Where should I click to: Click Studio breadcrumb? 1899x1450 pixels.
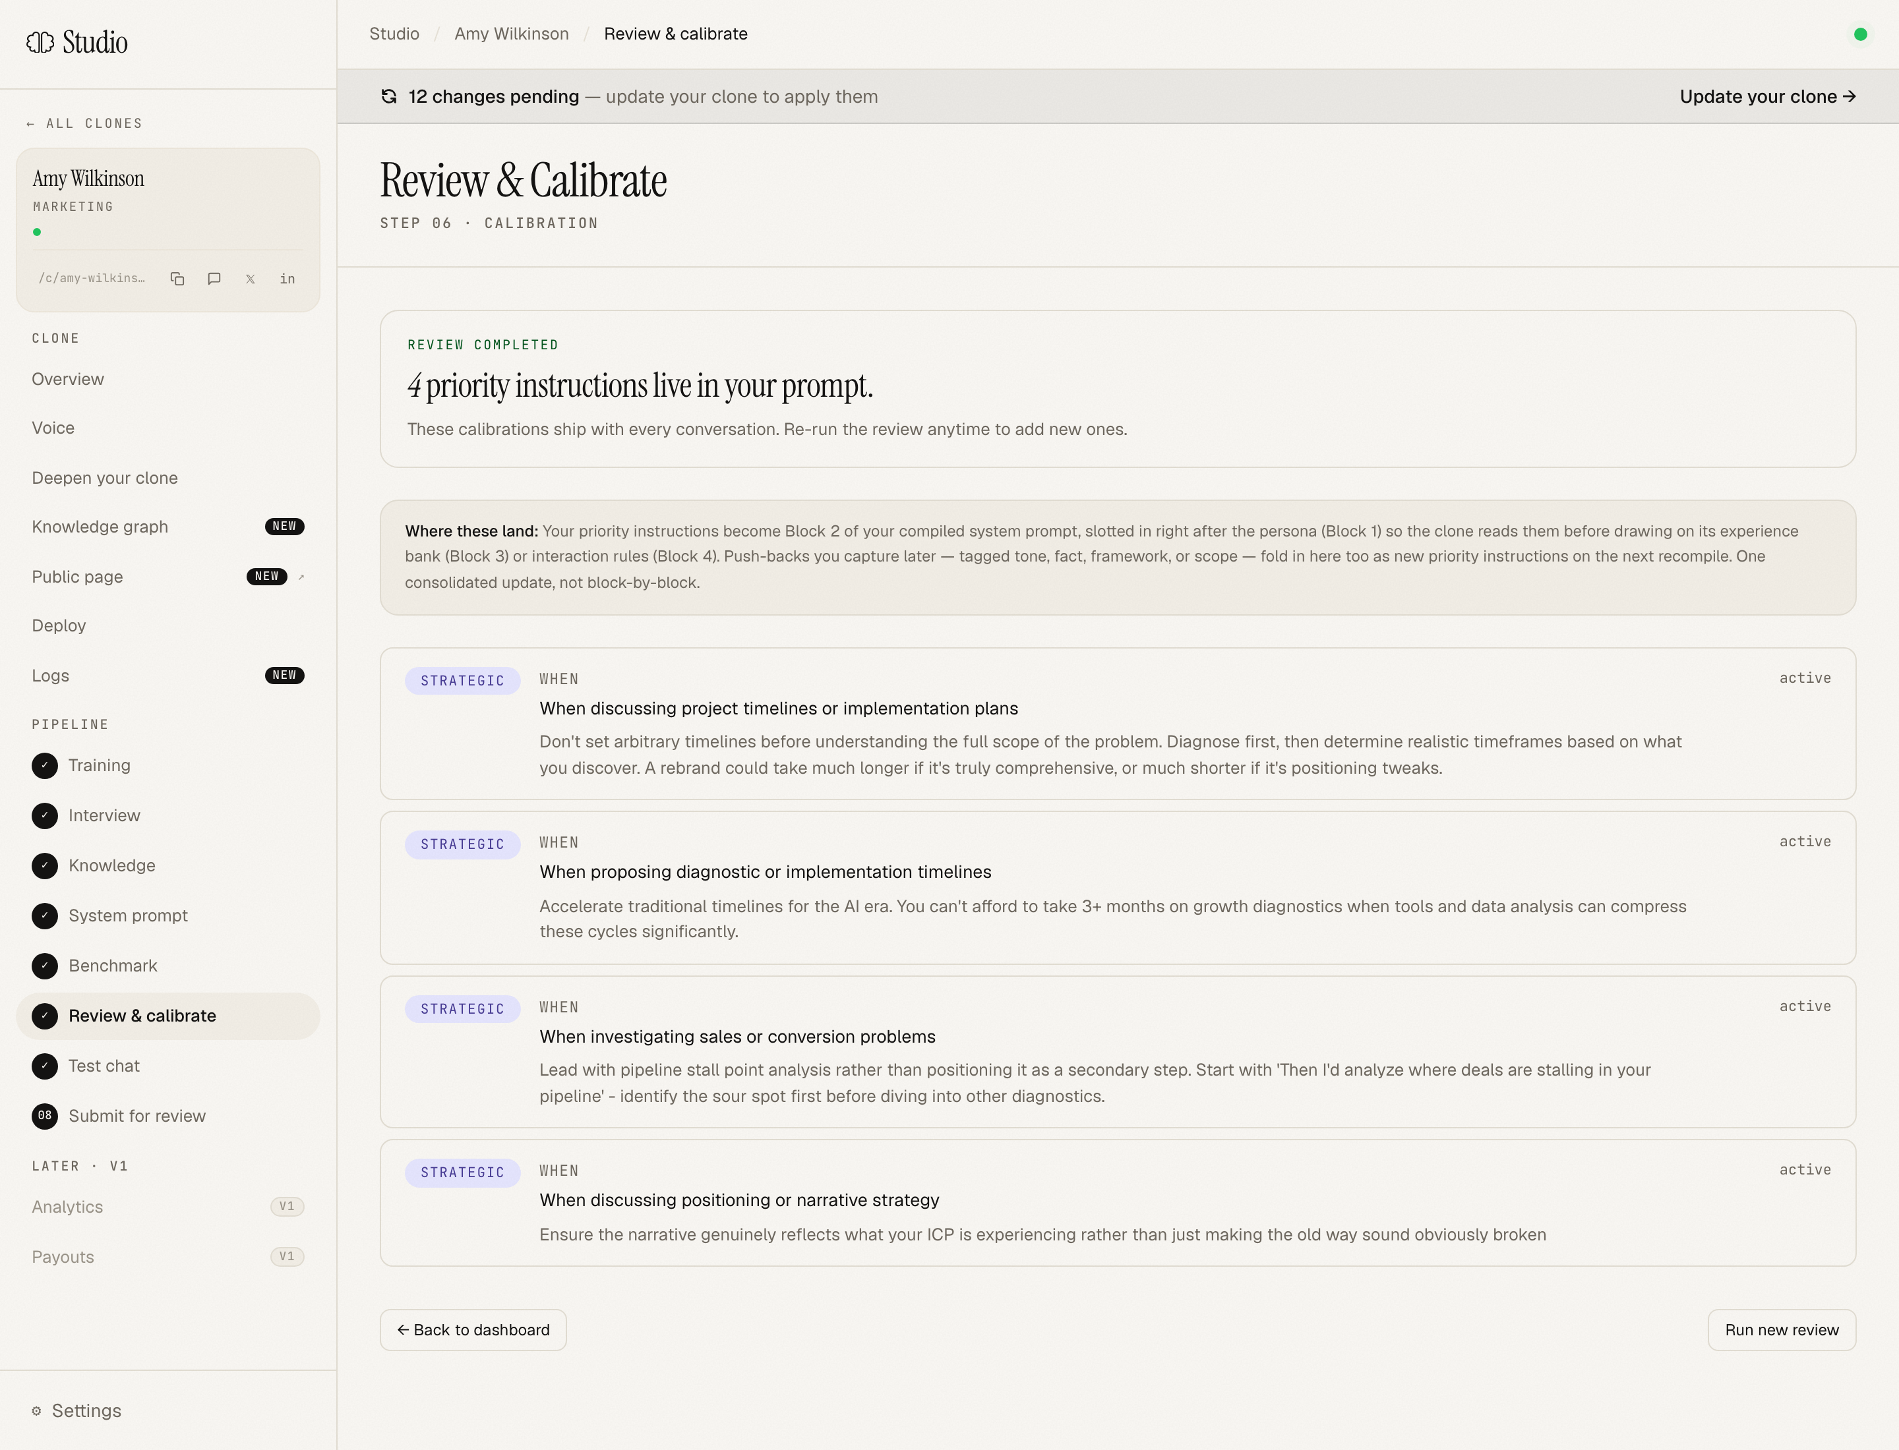pos(394,34)
